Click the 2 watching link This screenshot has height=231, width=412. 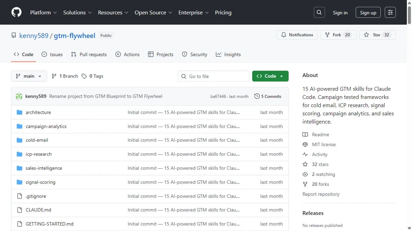323,175
